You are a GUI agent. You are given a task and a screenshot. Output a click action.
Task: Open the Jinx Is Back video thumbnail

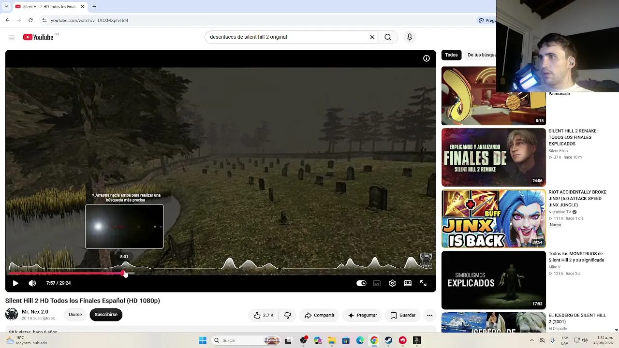click(x=493, y=218)
